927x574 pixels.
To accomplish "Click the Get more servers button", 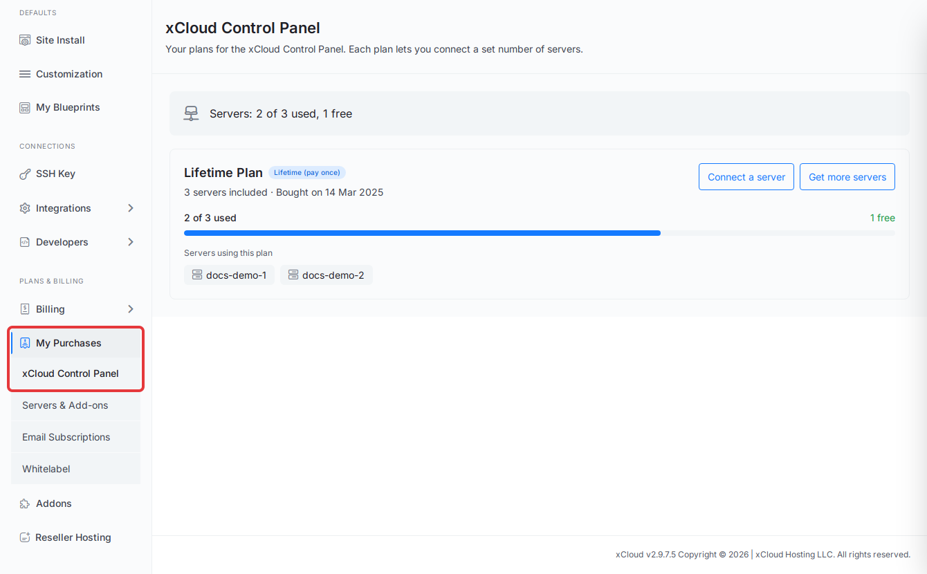I will click(x=847, y=177).
